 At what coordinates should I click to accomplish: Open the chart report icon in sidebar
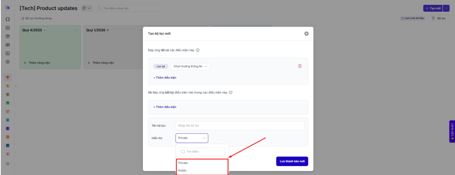coord(8,53)
